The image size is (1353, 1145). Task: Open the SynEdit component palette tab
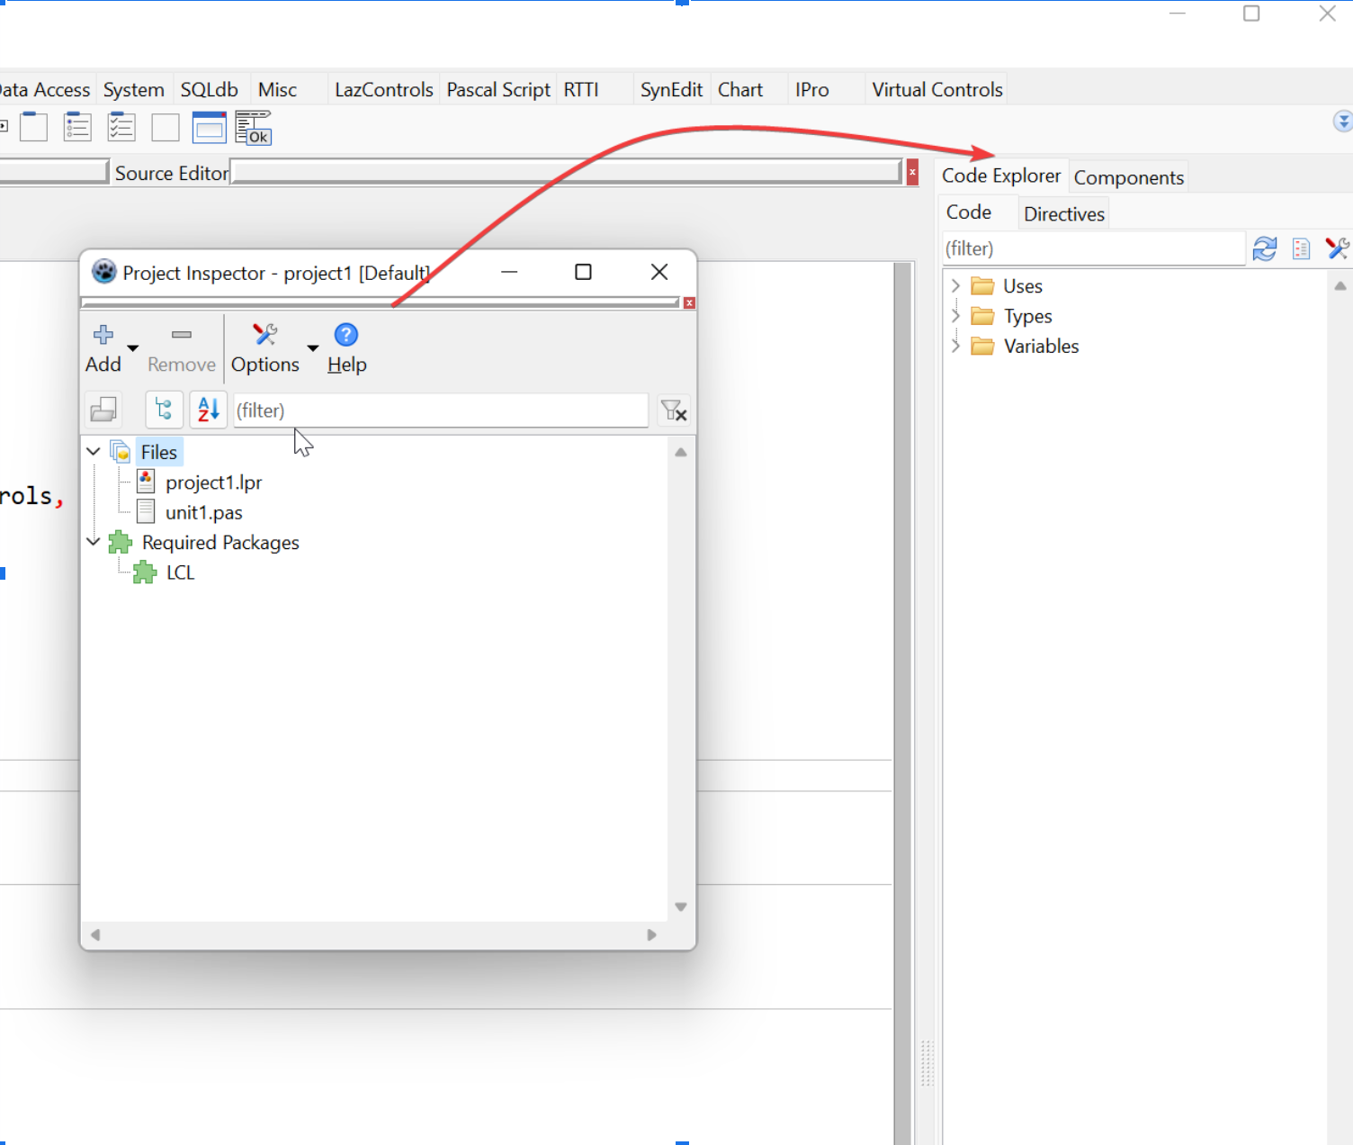[671, 90]
